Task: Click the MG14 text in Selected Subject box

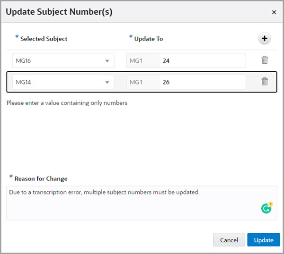Action: [23, 82]
